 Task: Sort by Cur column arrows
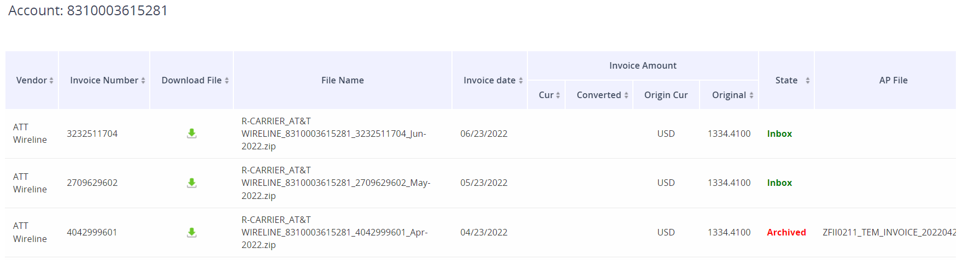pos(558,95)
